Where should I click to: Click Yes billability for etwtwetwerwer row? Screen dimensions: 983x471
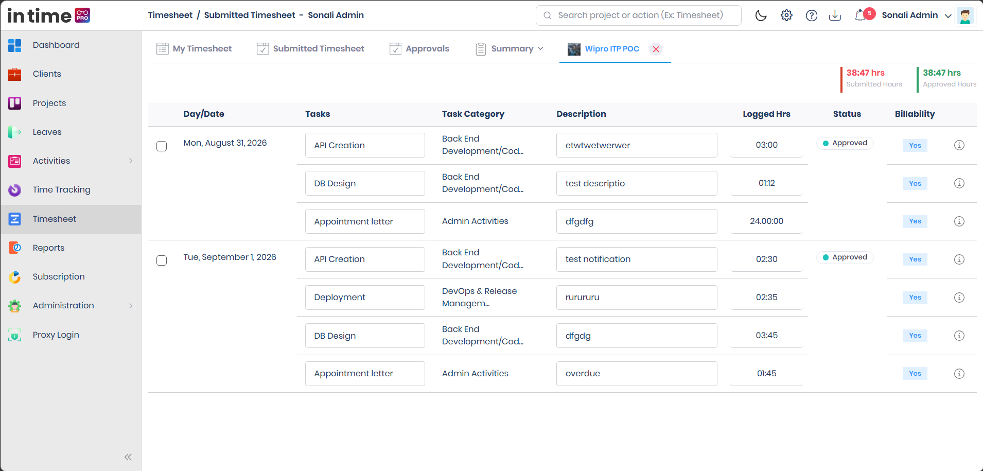click(915, 145)
